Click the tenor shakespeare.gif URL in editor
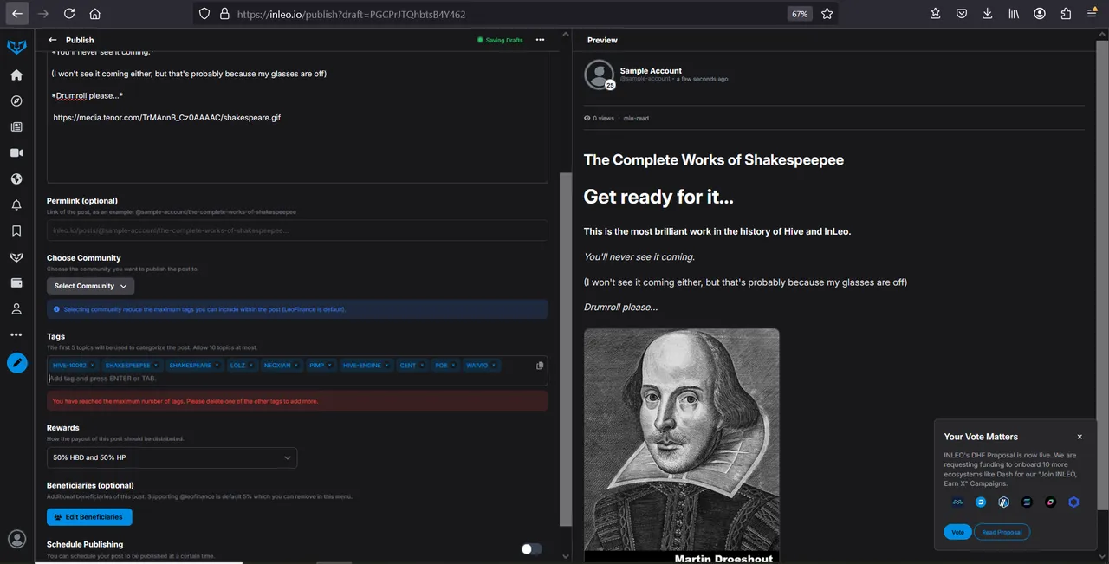Viewport: 1109px width, 564px height. pos(167,117)
